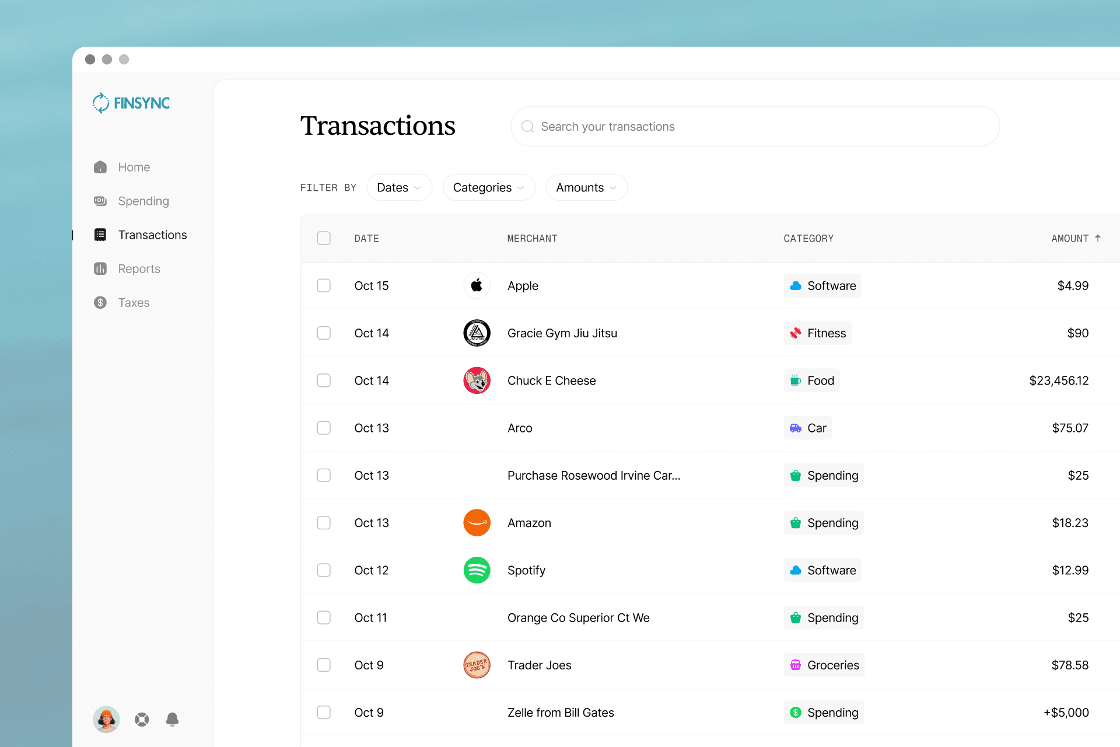This screenshot has height=747, width=1120.
Task: Click the FinSync logo icon
Action: (x=101, y=103)
